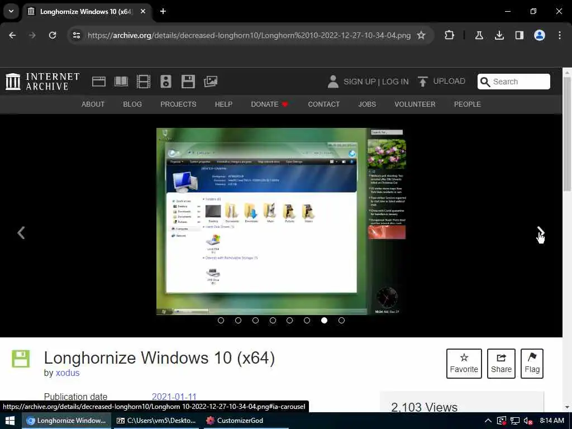572x429 pixels.
Task: Click the Longhorn desktop screenshot image
Action: click(282, 221)
